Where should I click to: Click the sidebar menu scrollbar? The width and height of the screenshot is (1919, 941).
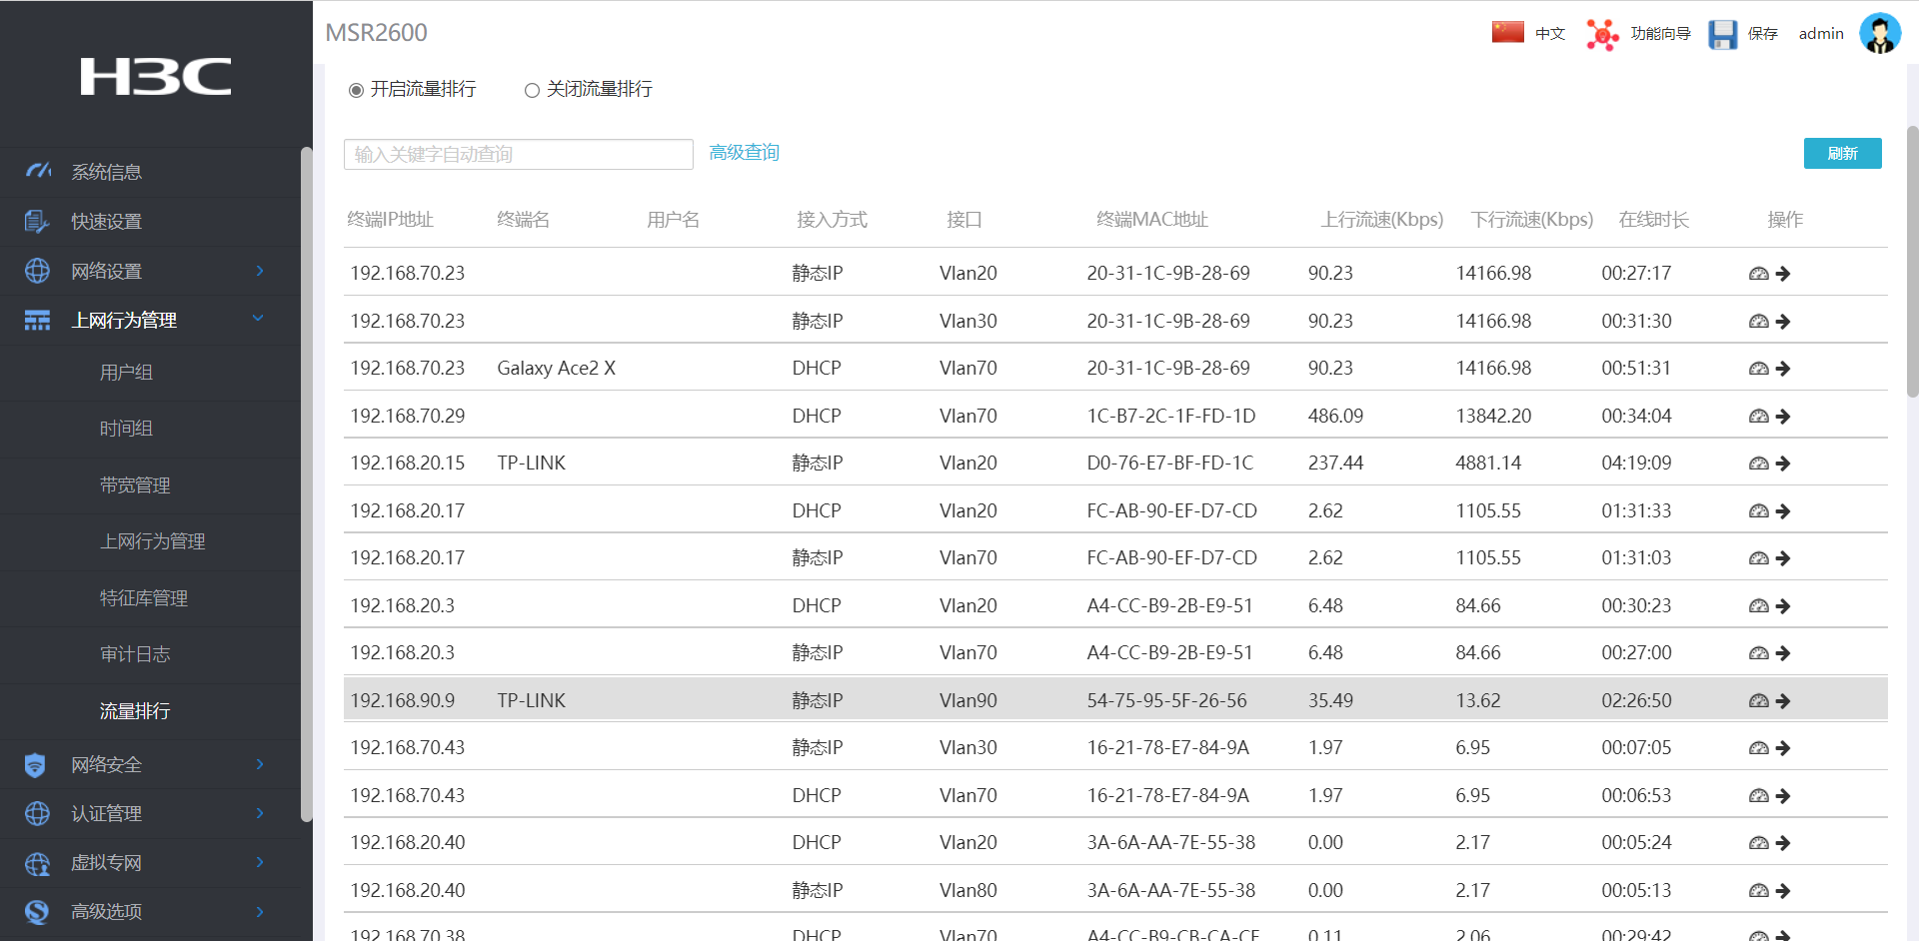tap(306, 484)
